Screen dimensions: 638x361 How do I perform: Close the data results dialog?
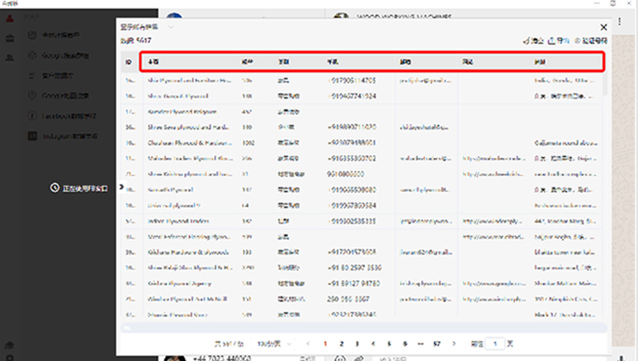point(603,27)
